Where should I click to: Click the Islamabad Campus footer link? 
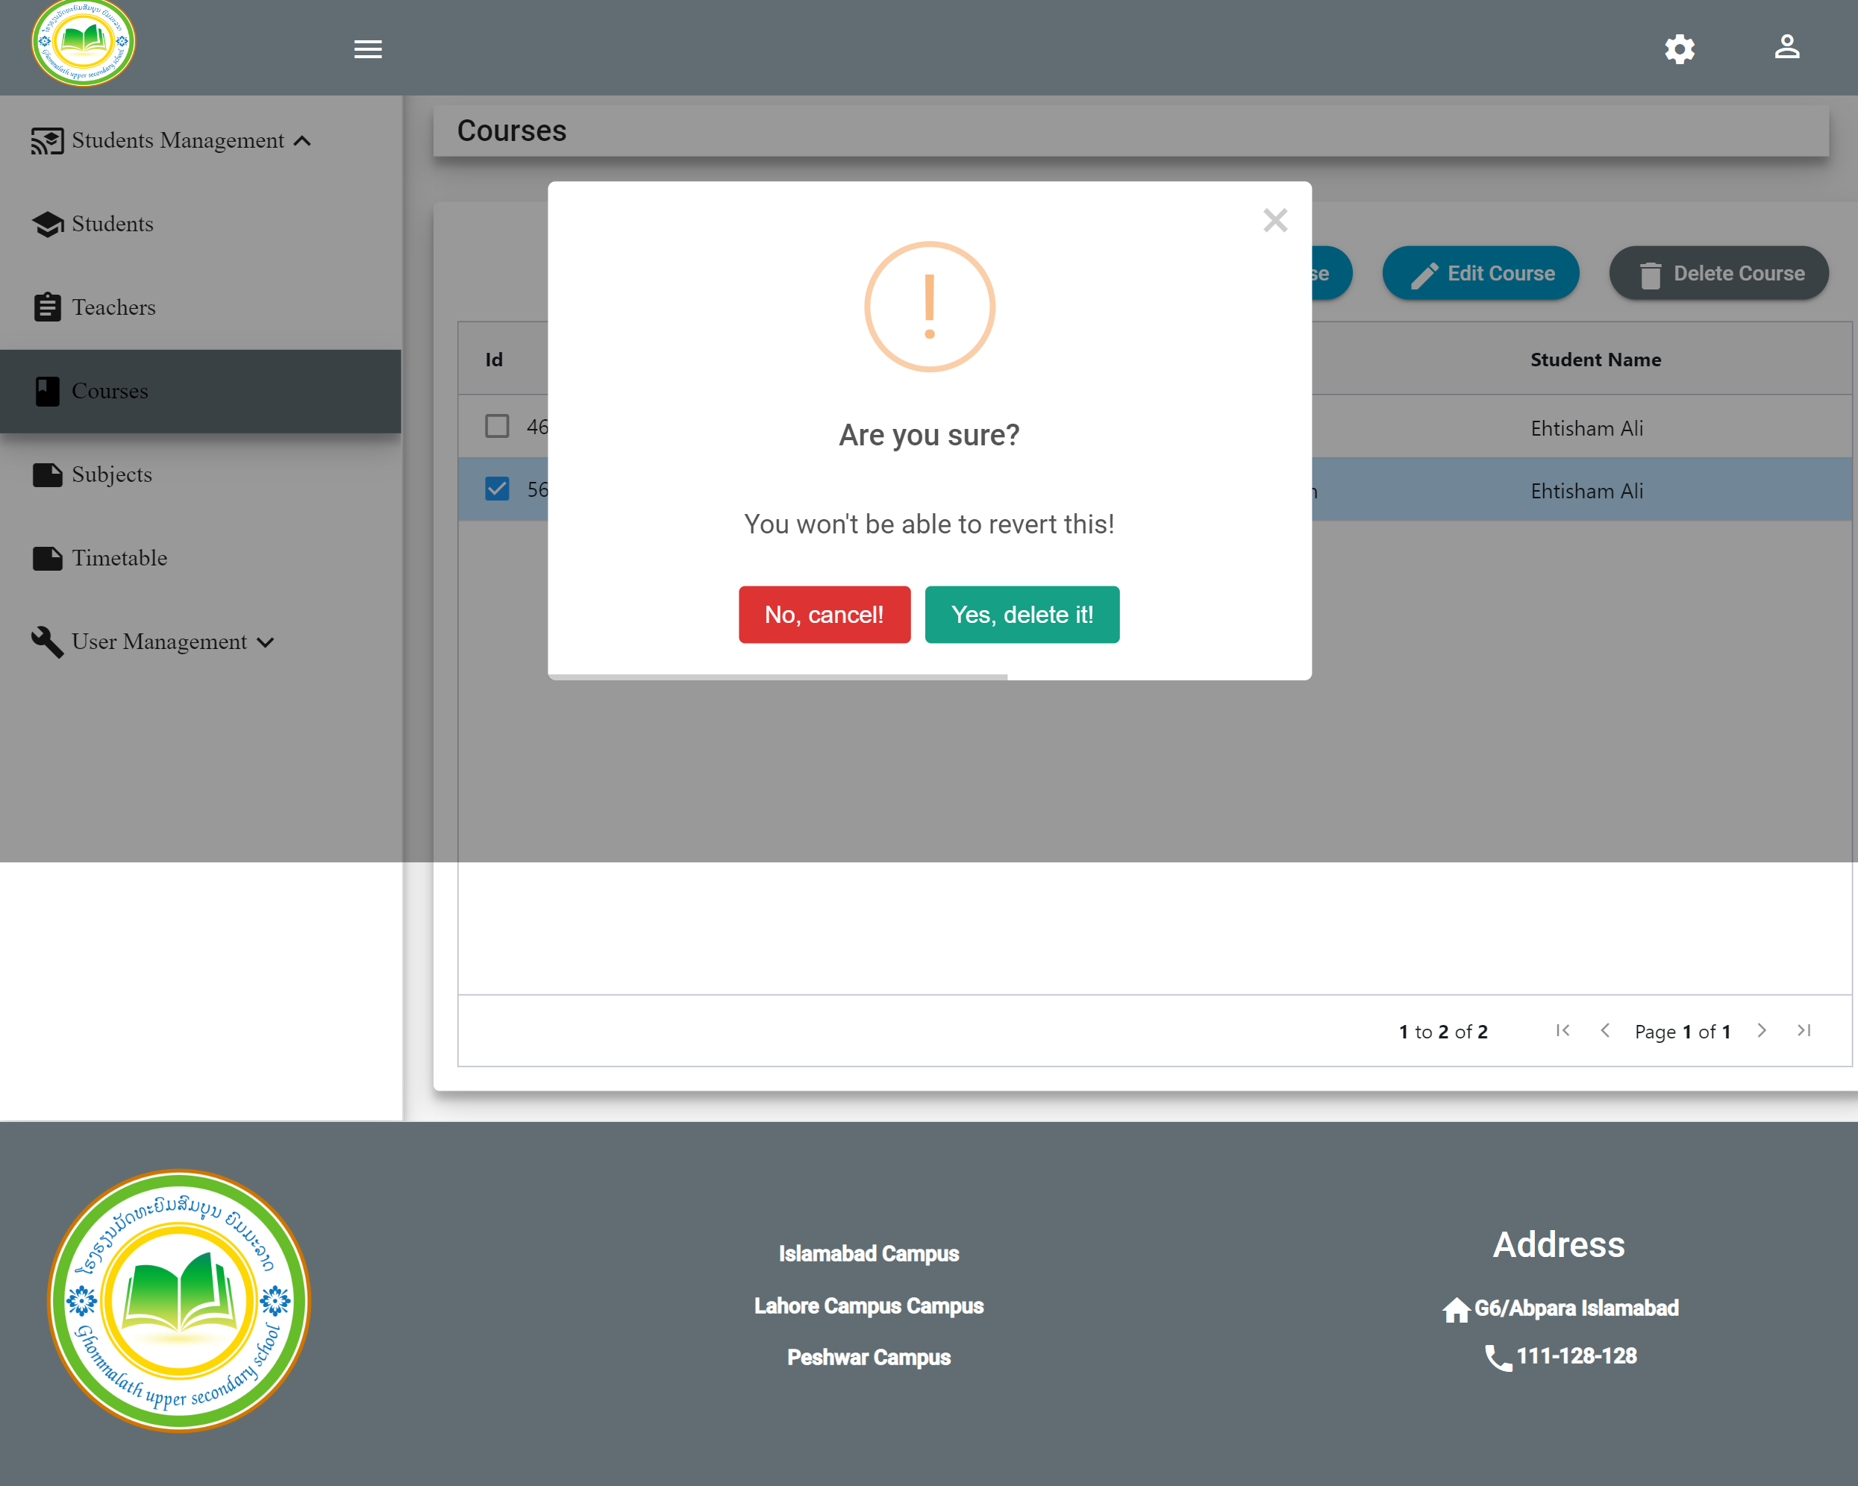click(869, 1253)
